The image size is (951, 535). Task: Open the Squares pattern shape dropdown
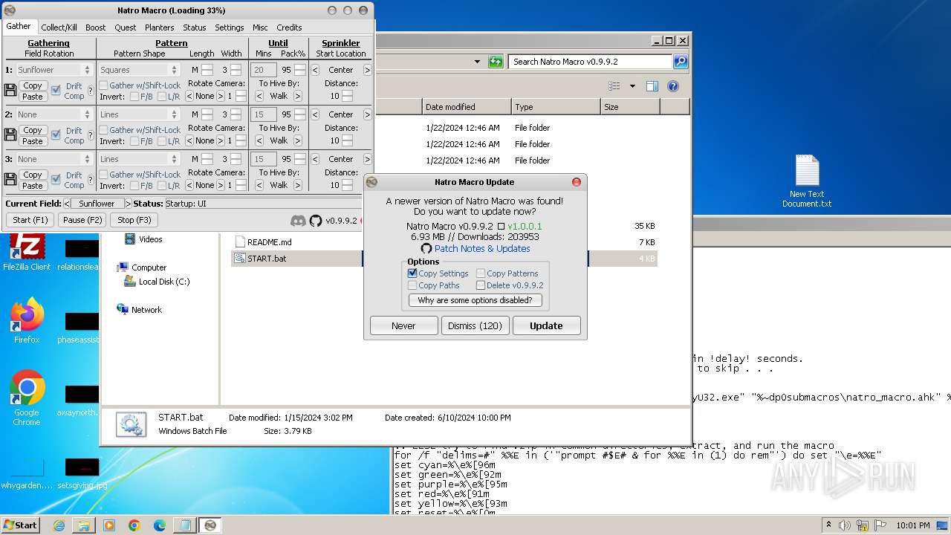click(x=139, y=70)
